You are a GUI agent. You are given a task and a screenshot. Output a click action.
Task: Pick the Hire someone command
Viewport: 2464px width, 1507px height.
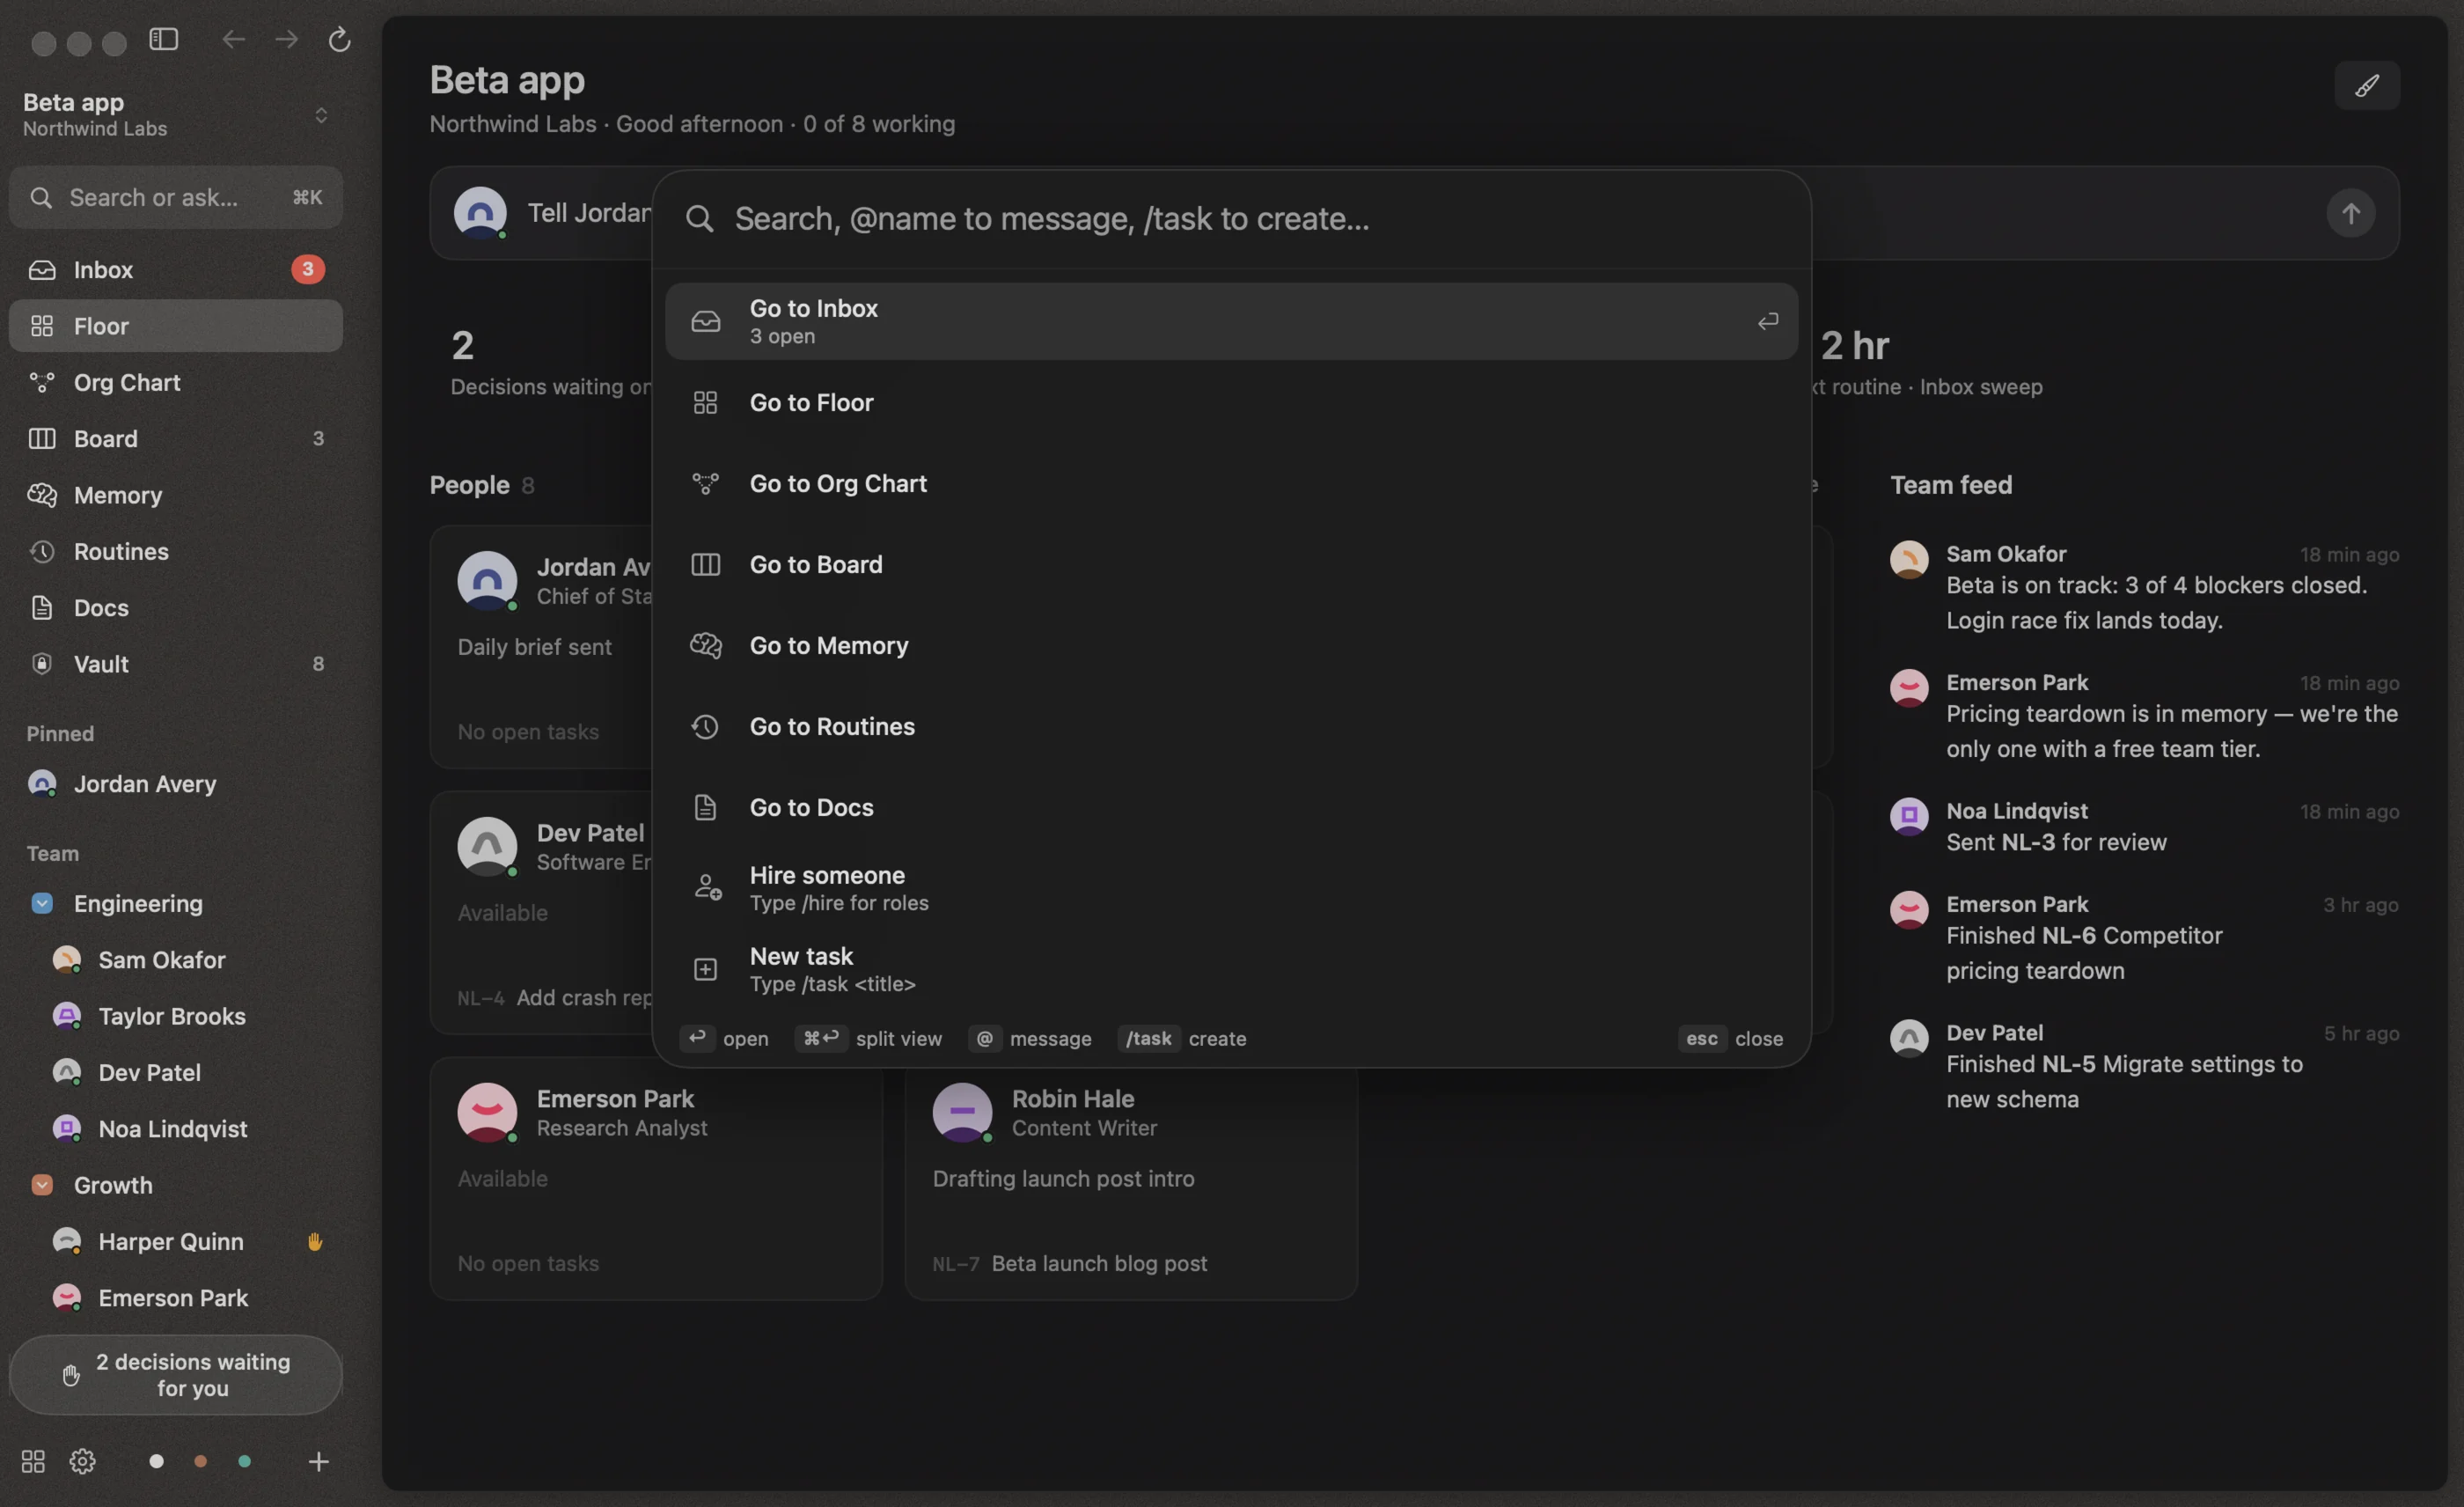pos(1231,888)
